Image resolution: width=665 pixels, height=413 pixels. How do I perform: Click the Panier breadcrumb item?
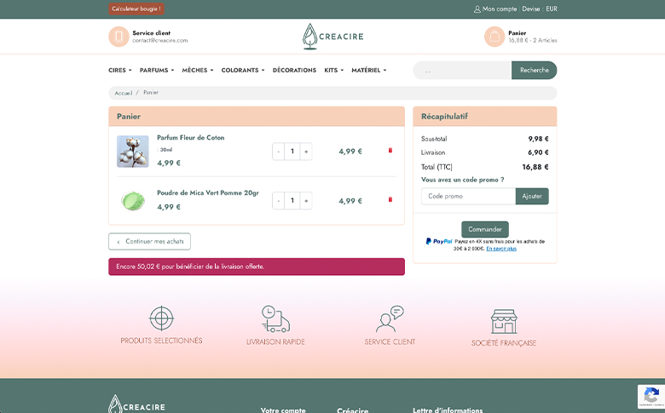[x=151, y=92]
